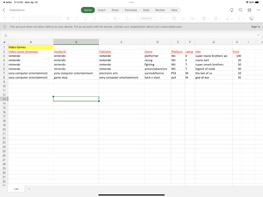Open the Clear (eraser) tool
Viewport: 263px width, 197px height.
(x=228, y=18)
